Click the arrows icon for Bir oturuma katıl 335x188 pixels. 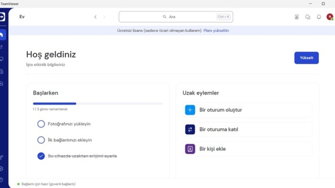(x=190, y=129)
